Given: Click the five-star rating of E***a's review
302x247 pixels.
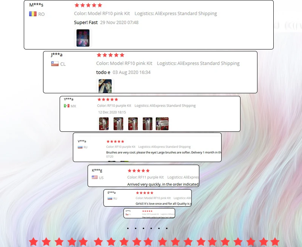Looking at the screenshot, I should coord(145,193).
